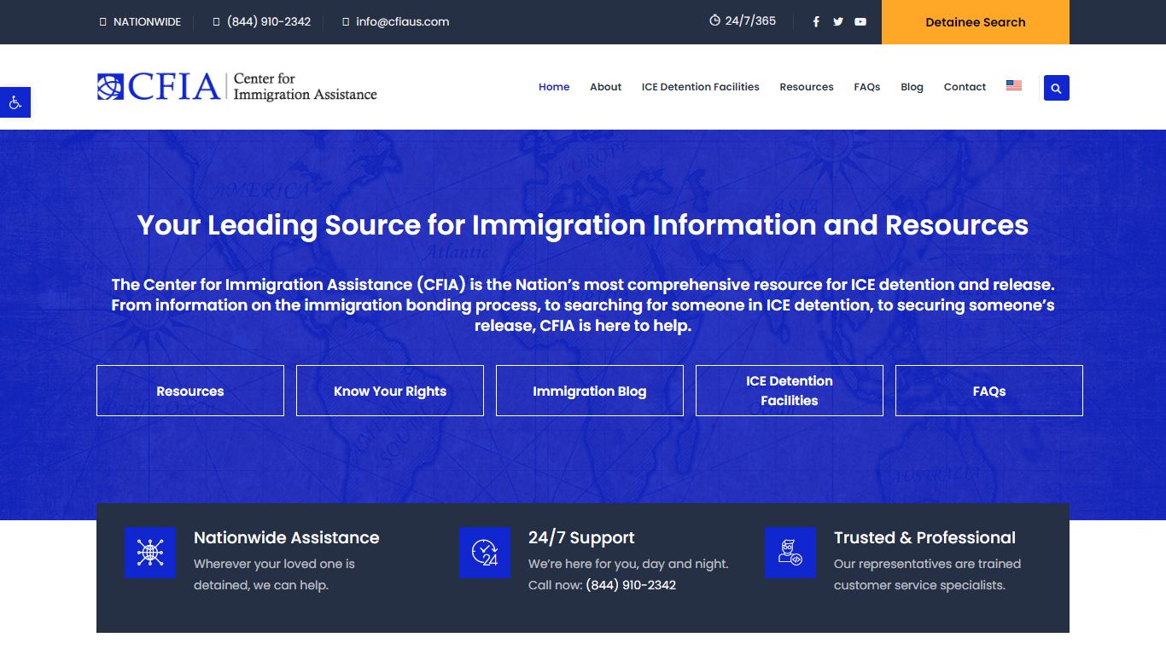Open the Twitter profile icon

click(838, 22)
